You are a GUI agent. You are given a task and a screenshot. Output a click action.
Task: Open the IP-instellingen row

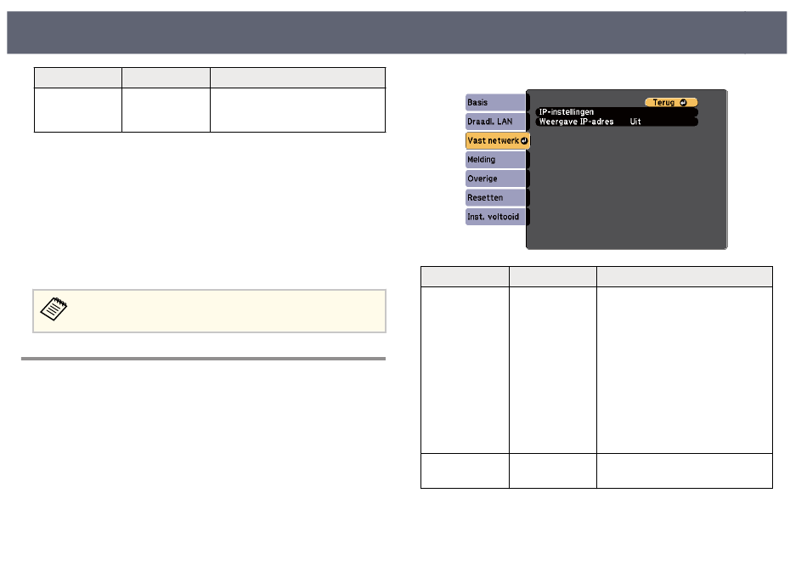click(617, 112)
